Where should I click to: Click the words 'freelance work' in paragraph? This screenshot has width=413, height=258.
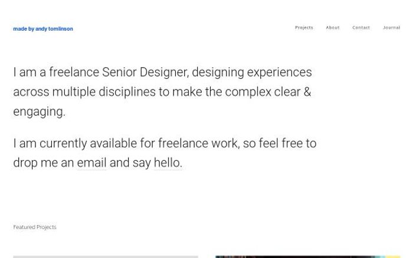point(198,144)
